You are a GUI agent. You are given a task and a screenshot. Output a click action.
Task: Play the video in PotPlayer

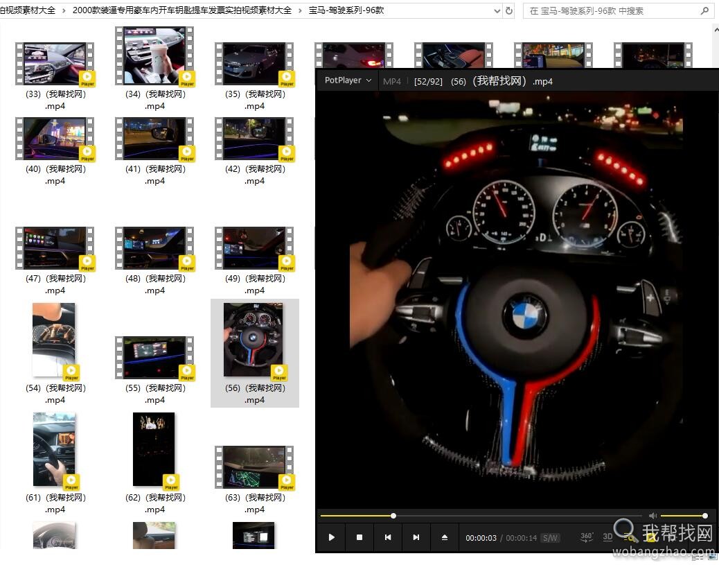tap(332, 537)
